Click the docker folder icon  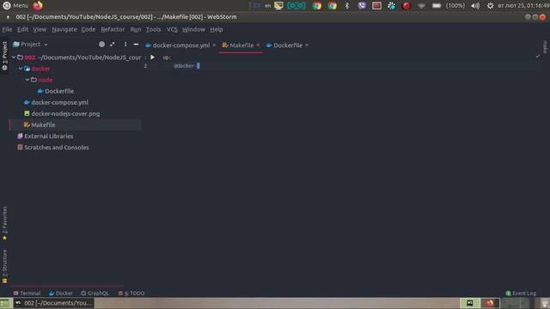pos(27,69)
